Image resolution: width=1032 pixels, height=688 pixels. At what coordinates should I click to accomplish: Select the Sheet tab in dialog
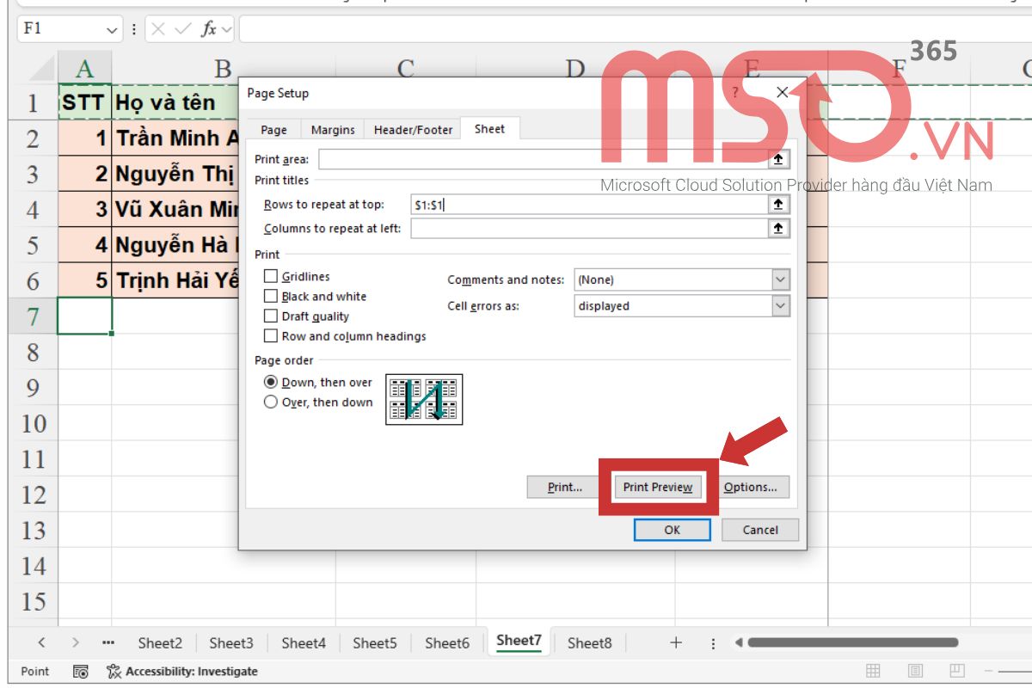[x=490, y=129]
